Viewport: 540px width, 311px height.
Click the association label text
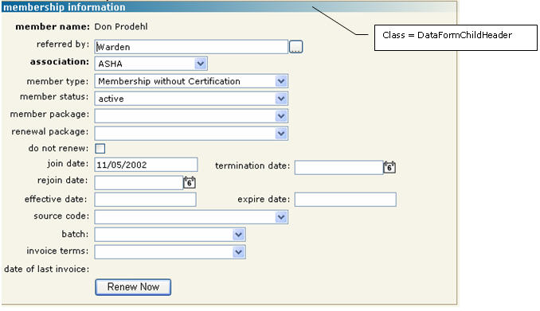pos(60,61)
